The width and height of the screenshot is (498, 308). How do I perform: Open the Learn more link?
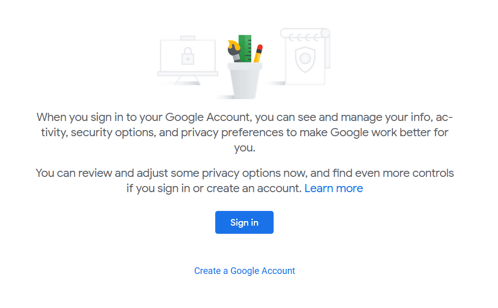click(x=334, y=188)
